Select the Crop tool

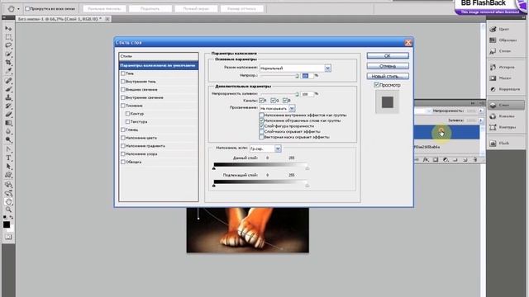click(8, 63)
